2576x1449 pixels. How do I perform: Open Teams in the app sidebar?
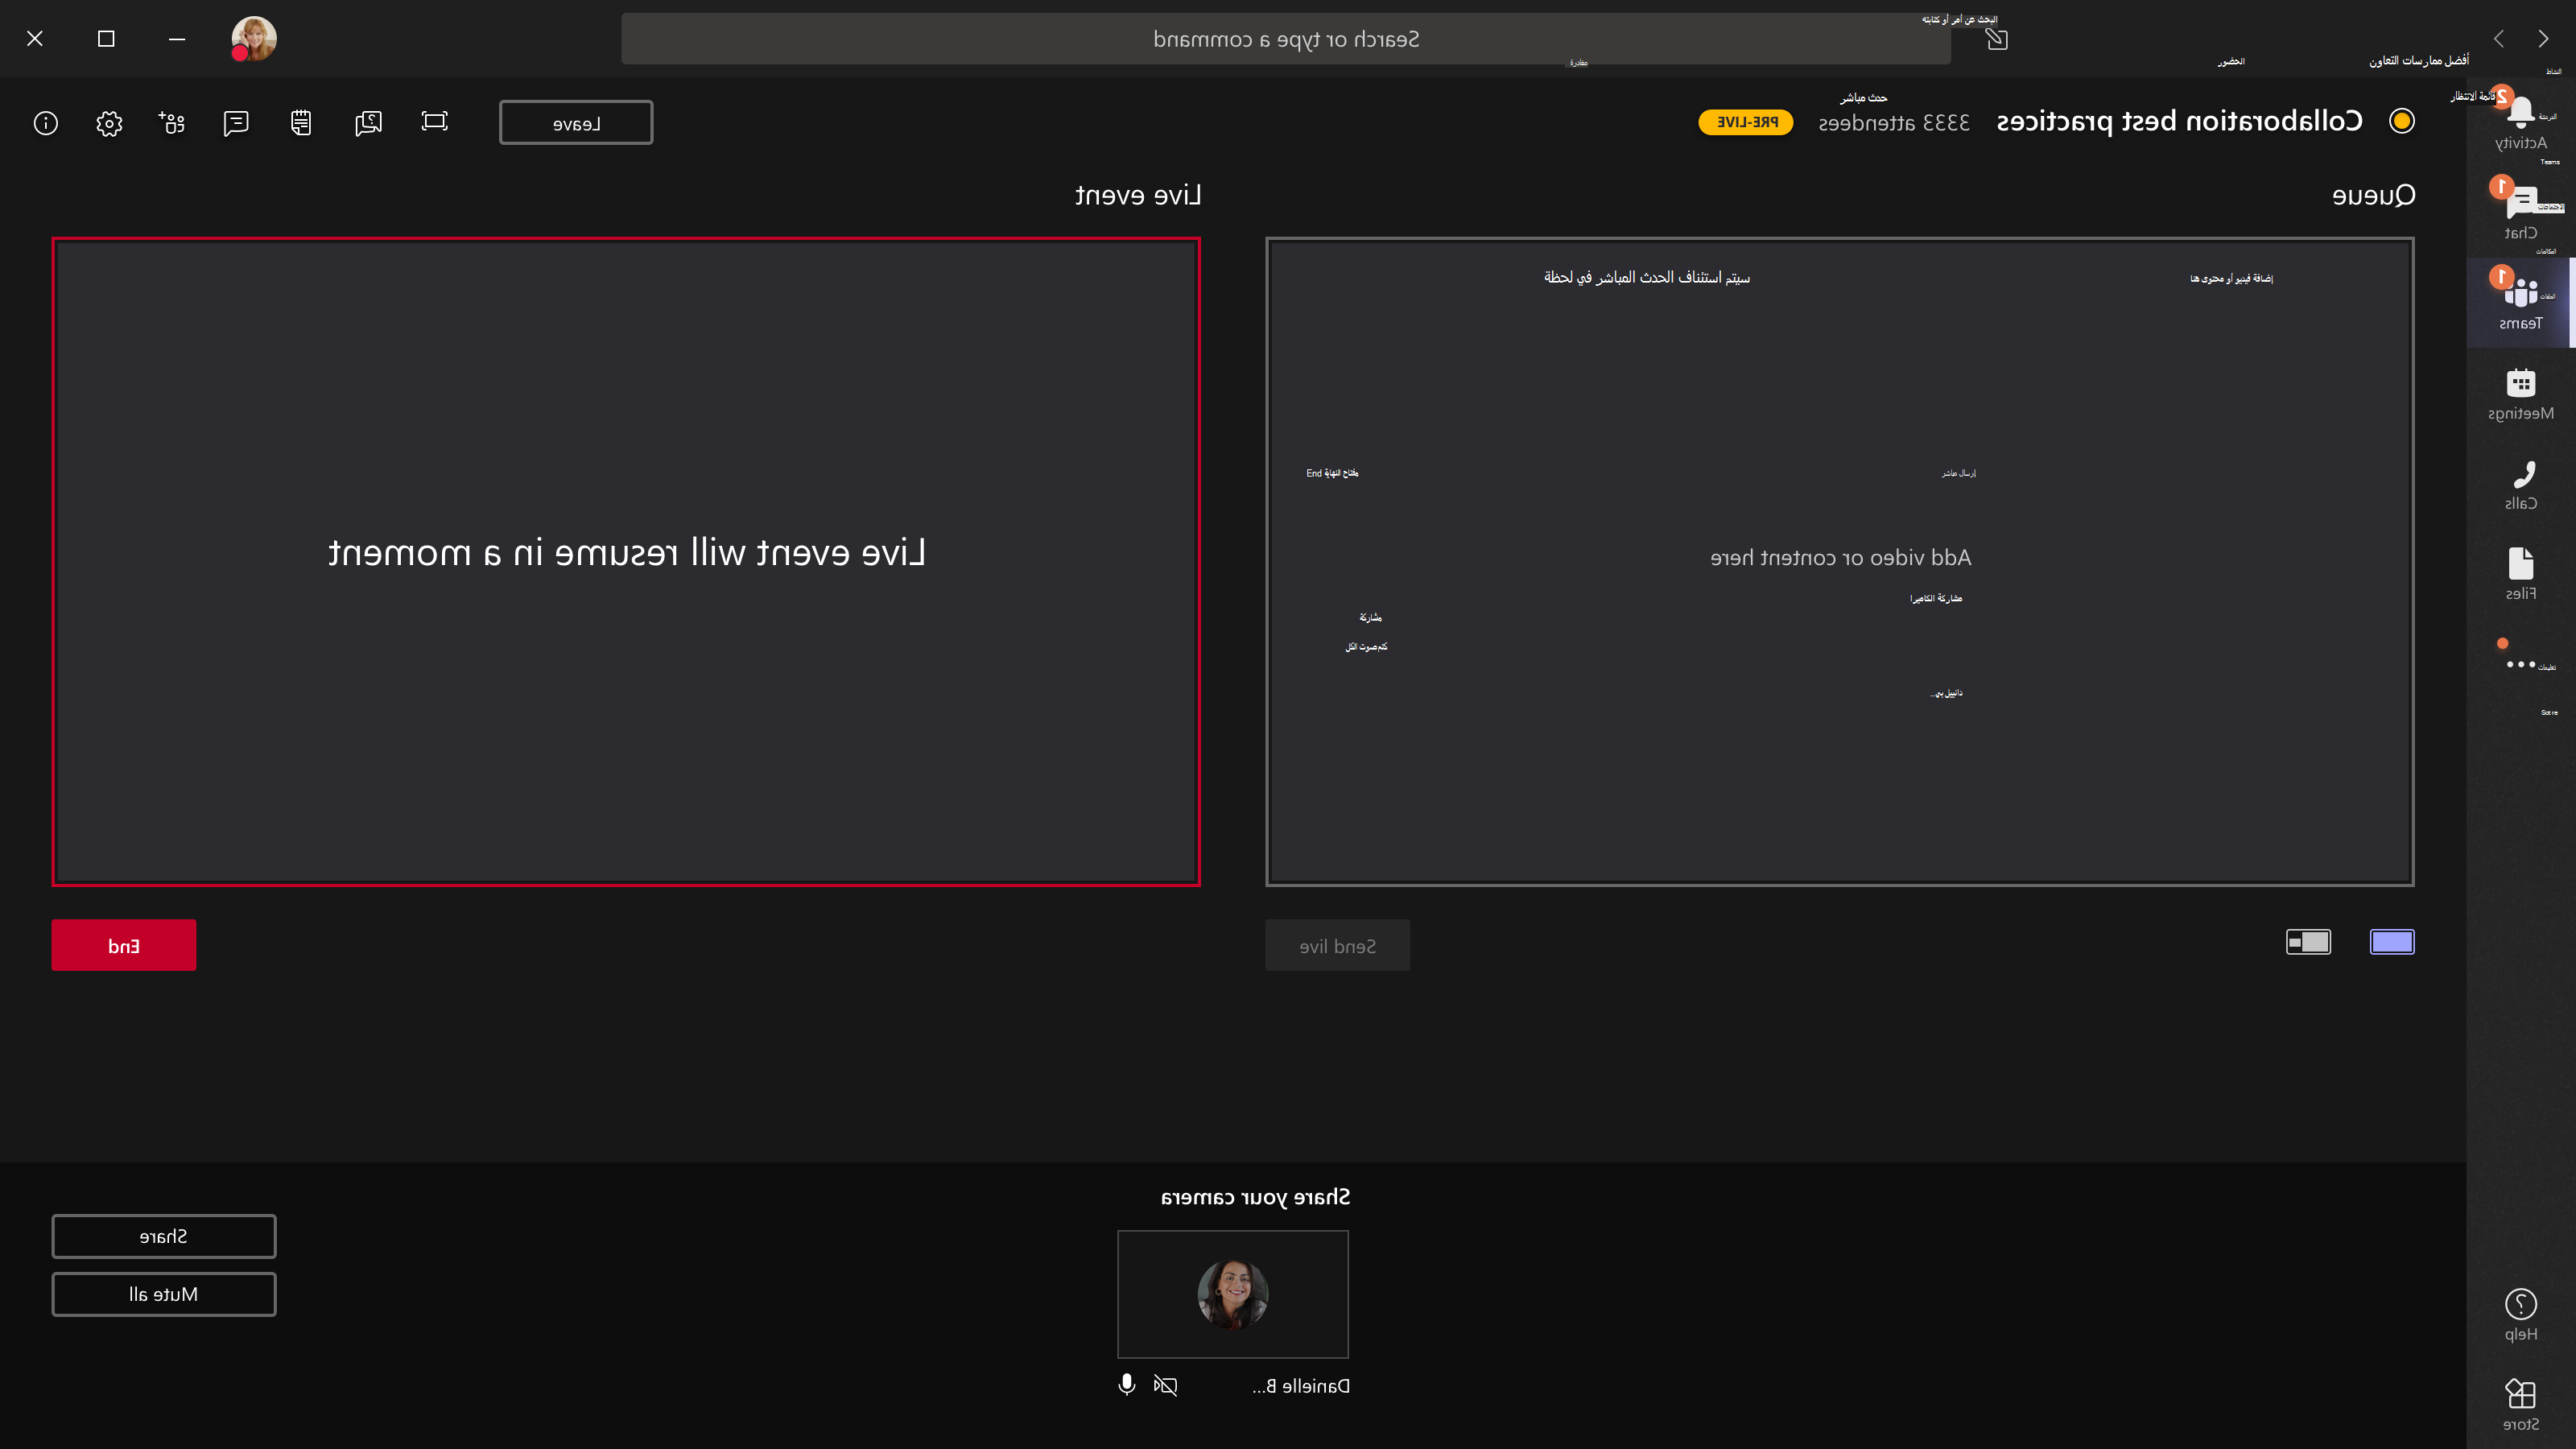click(x=2520, y=303)
